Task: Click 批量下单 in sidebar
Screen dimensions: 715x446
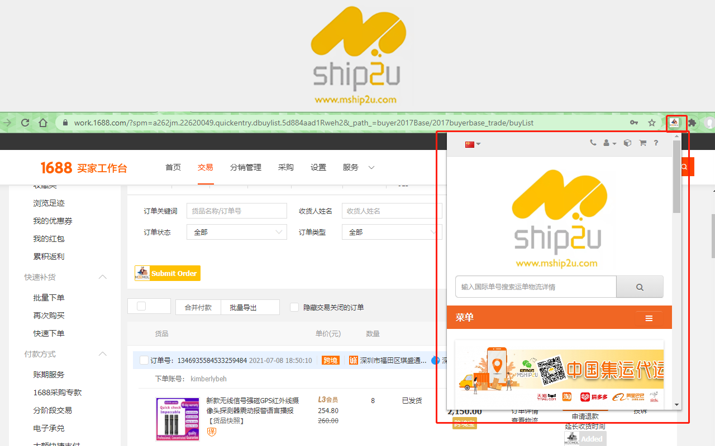Action: point(49,298)
